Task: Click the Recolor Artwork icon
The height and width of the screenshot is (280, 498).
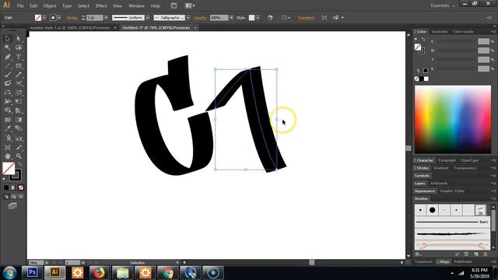Action: 270,18
